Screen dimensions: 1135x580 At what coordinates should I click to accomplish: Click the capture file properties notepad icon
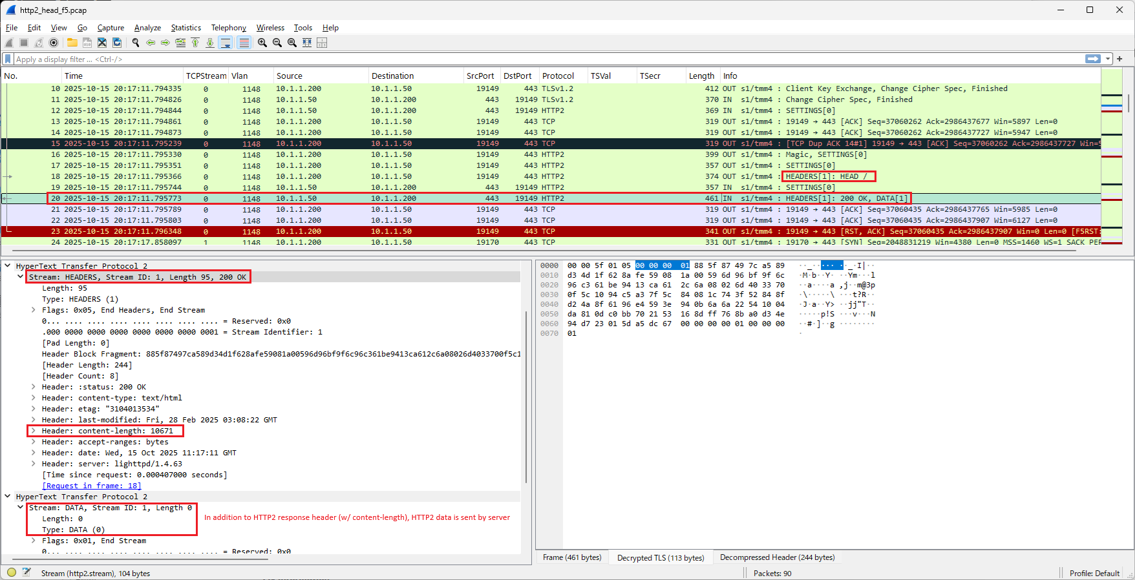27,572
